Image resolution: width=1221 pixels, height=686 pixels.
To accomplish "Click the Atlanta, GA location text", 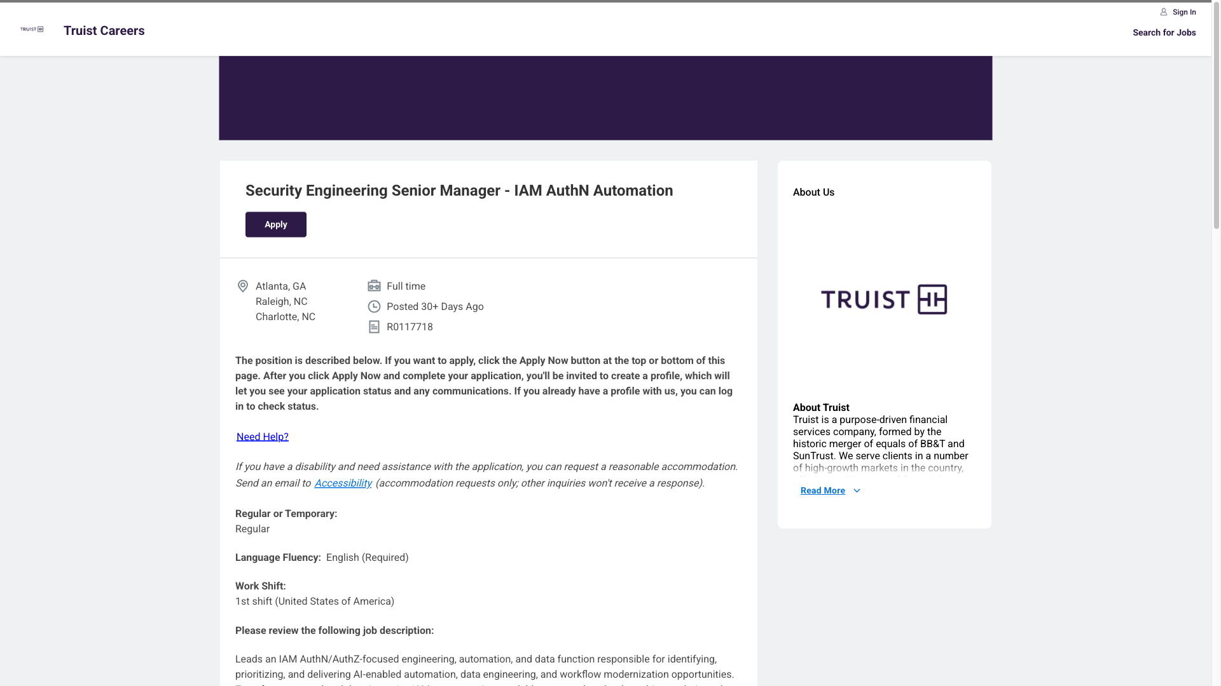I will (280, 286).
